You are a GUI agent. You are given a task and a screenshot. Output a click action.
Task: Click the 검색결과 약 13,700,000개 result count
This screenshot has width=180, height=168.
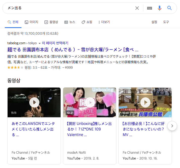click(x=33, y=33)
